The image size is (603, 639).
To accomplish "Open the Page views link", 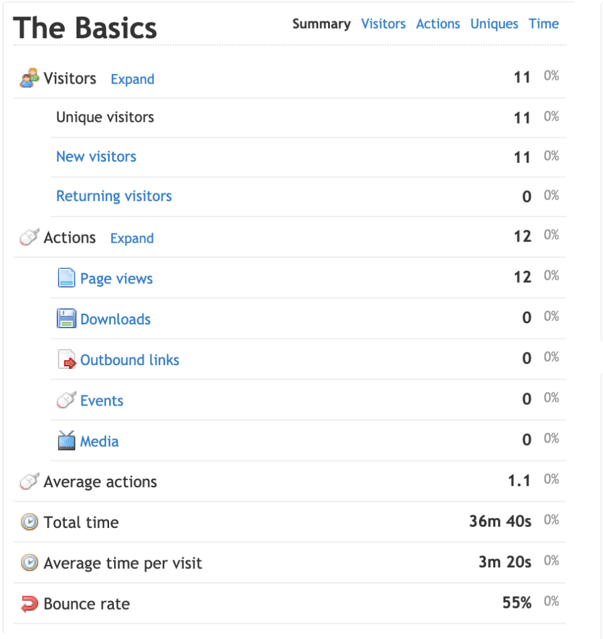I will click(117, 279).
